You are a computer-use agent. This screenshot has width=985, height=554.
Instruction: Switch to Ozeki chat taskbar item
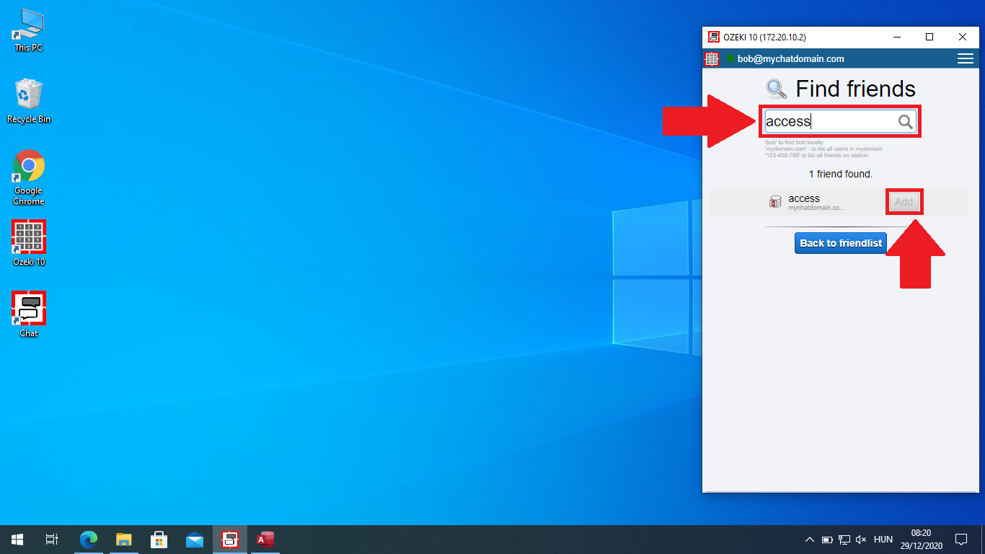click(x=230, y=540)
